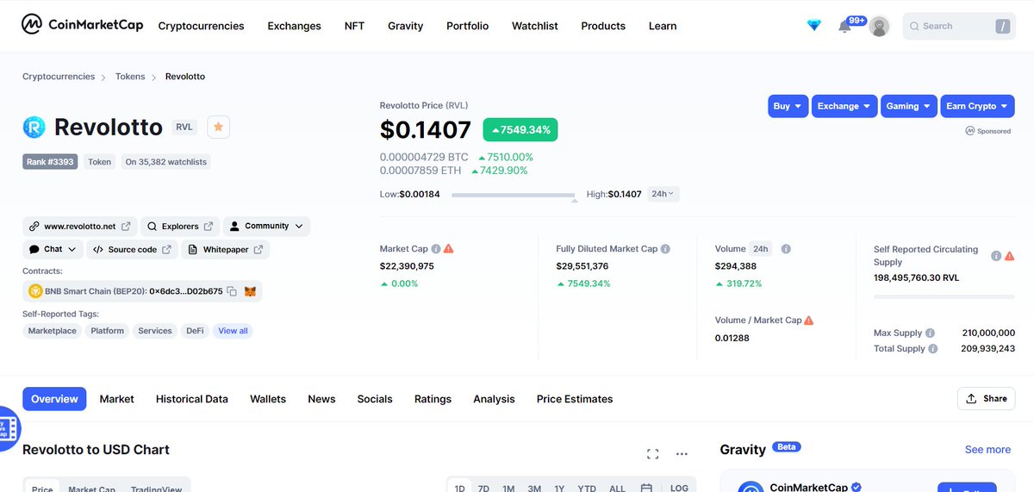Switch to the Price Estimates tab

[575, 399]
